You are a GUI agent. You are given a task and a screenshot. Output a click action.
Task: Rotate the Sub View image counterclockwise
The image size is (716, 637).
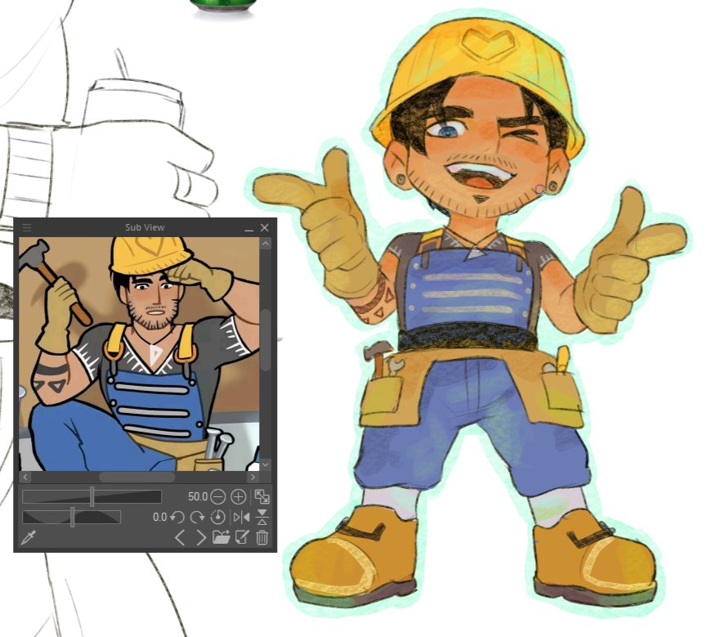178,516
